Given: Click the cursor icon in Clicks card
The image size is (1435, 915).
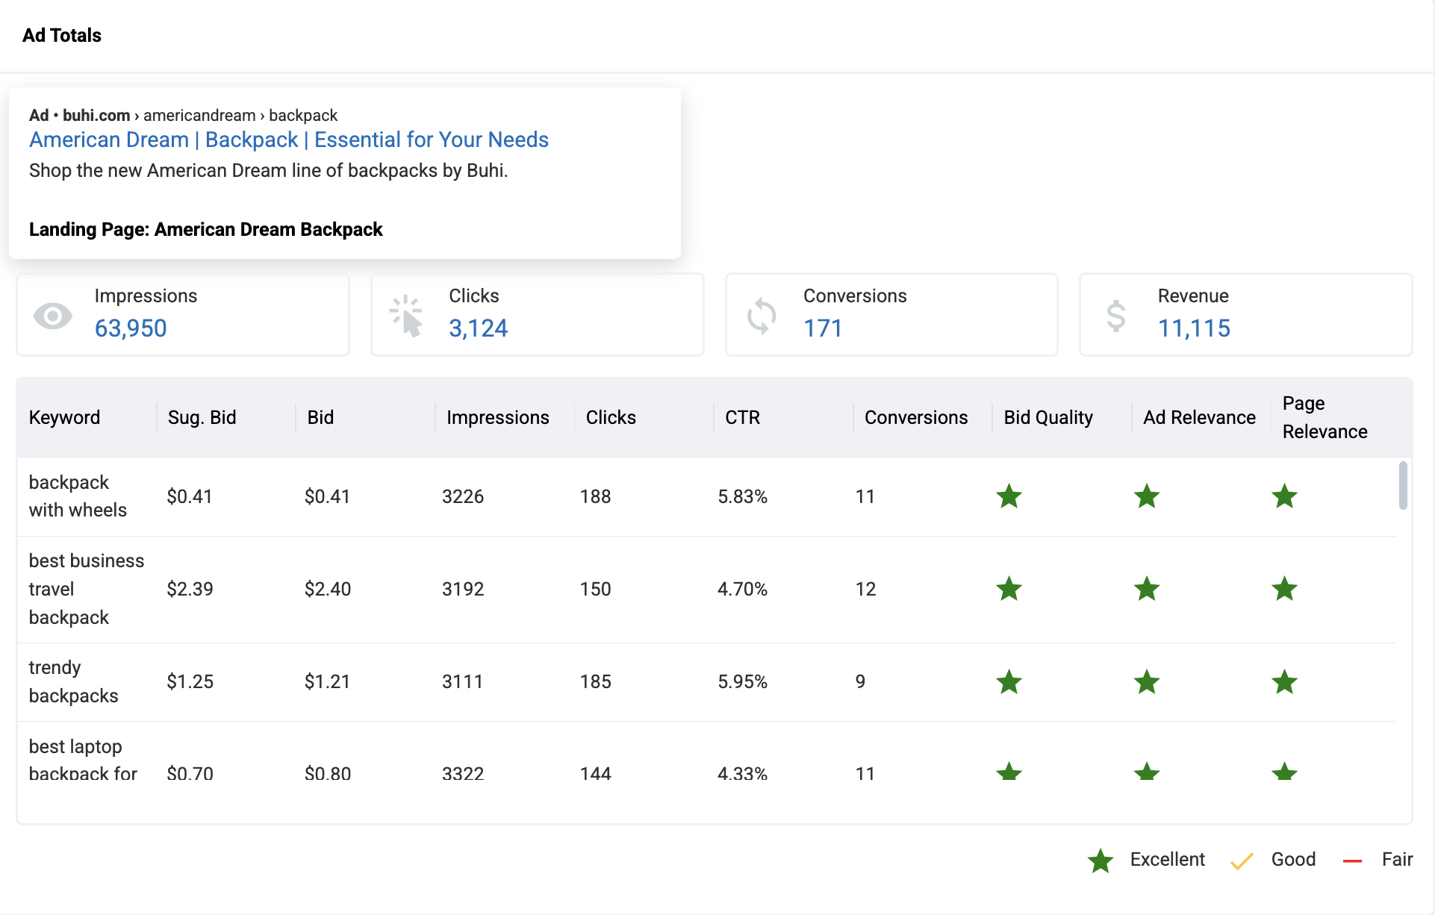Looking at the screenshot, I should point(407,316).
